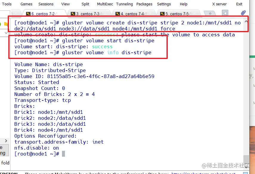
Task: Click the Exit menu item
Action: 239,4
